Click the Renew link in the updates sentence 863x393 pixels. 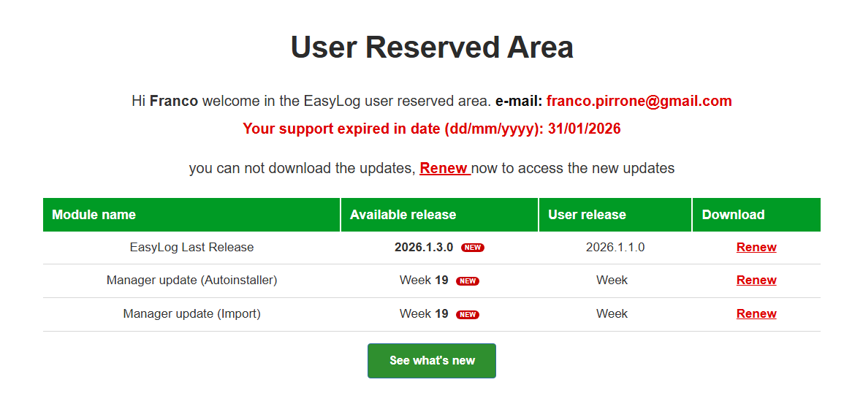click(444, 168)
